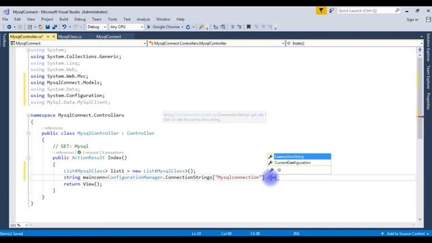Screen dimensions: 432x243
Task: Open the Window menu
Action: click(163, 20)
